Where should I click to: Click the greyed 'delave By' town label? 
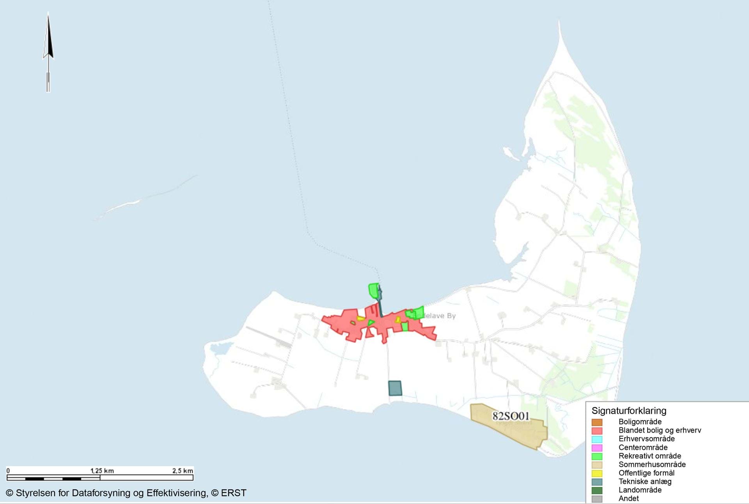(x=440, y=316)
